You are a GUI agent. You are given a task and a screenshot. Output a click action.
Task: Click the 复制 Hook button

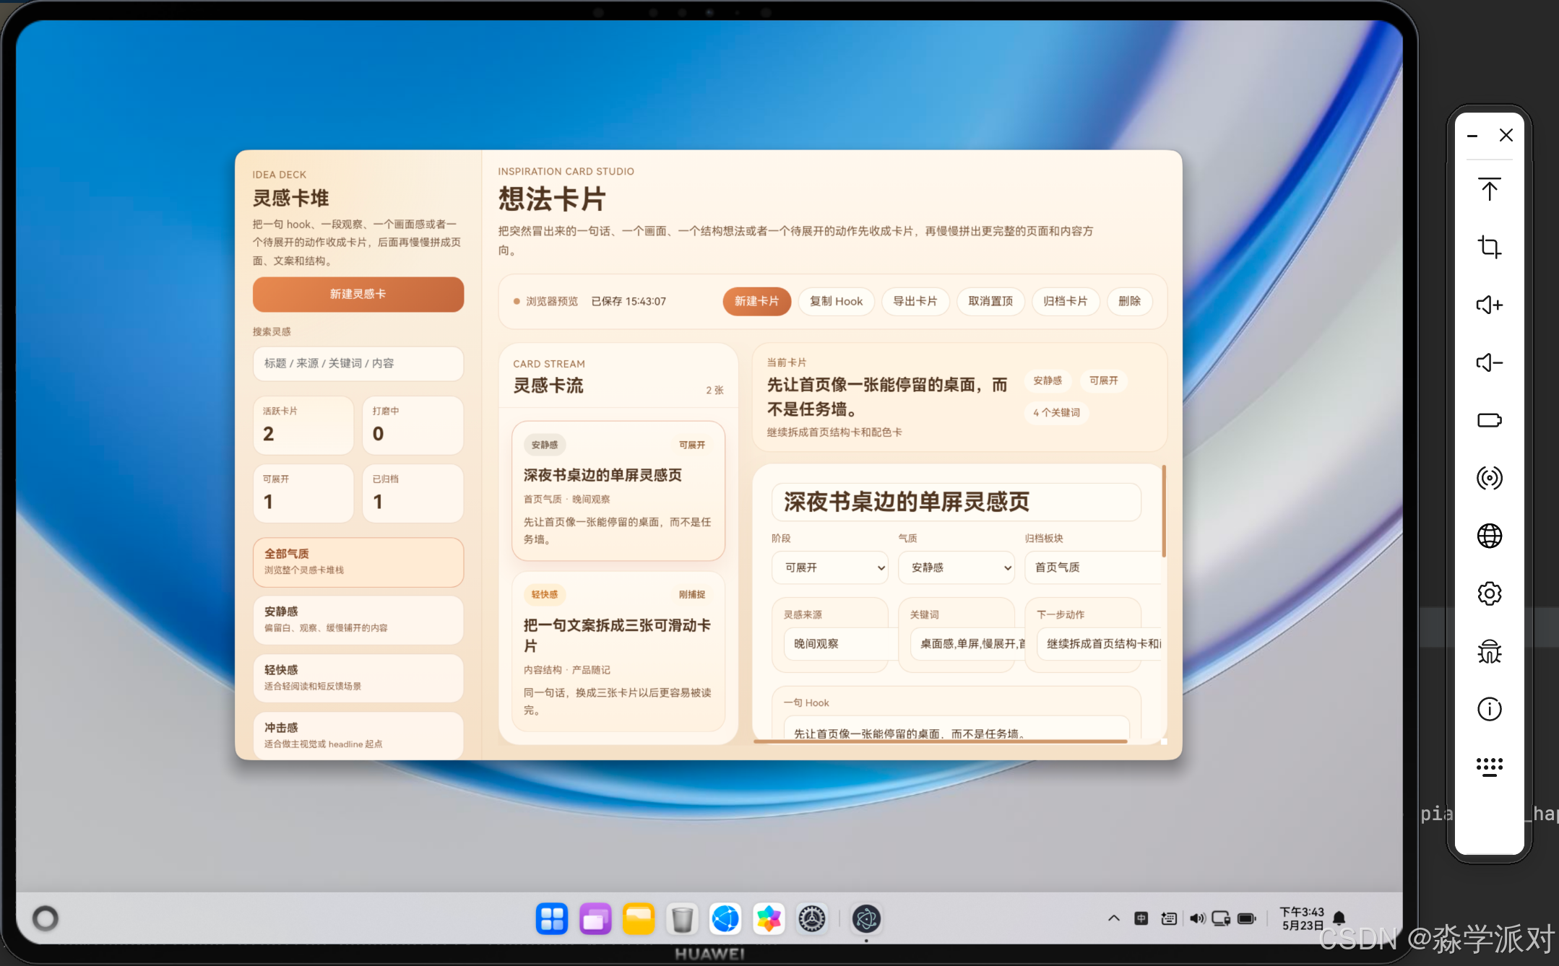coord(836,301)
